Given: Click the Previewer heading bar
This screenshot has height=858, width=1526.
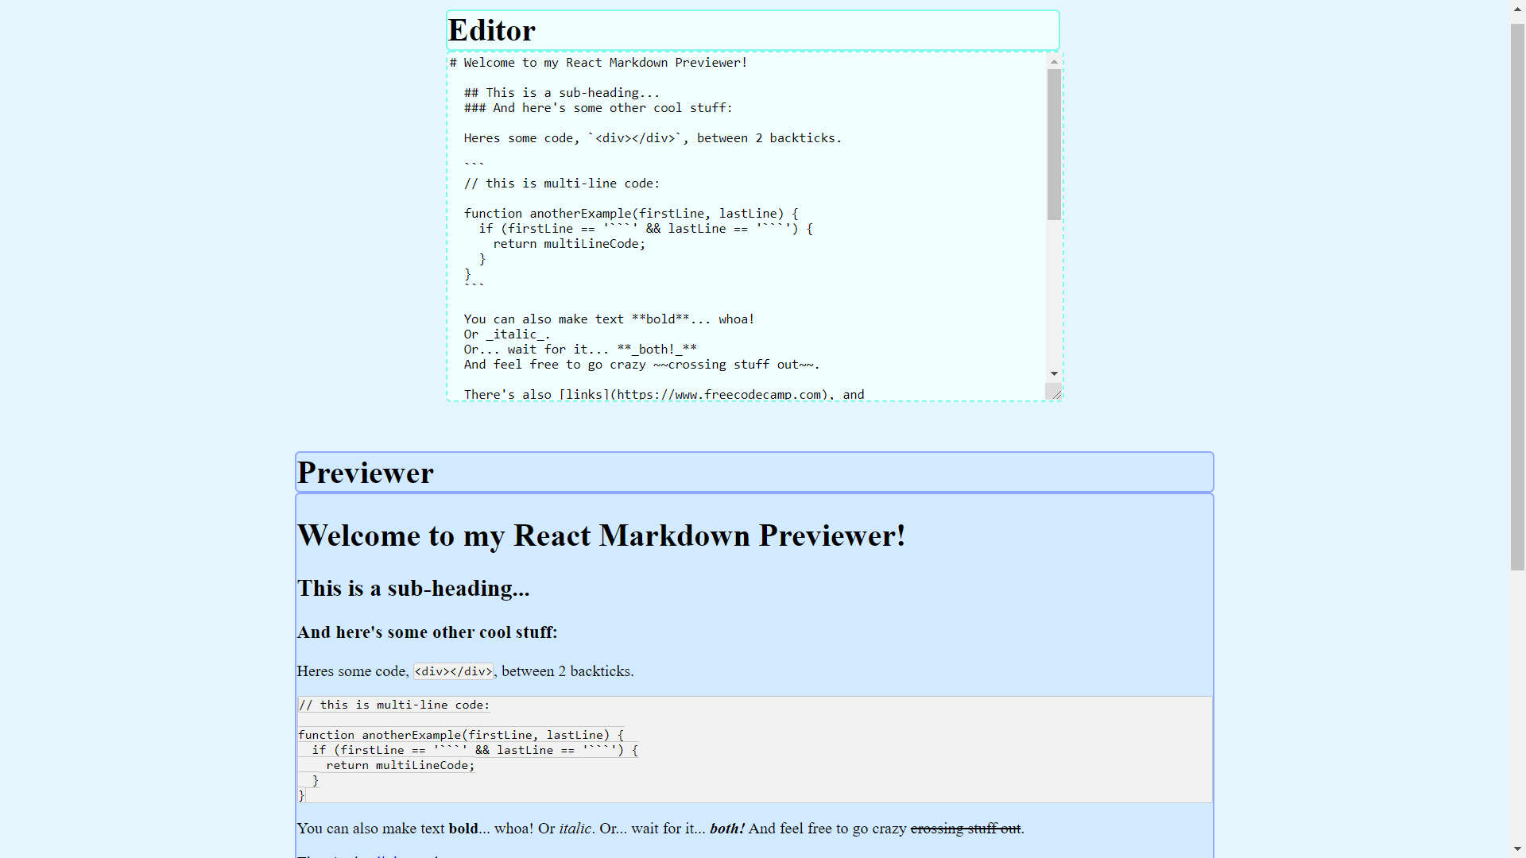Looking at the screenshot, I should tap(754, 473).
